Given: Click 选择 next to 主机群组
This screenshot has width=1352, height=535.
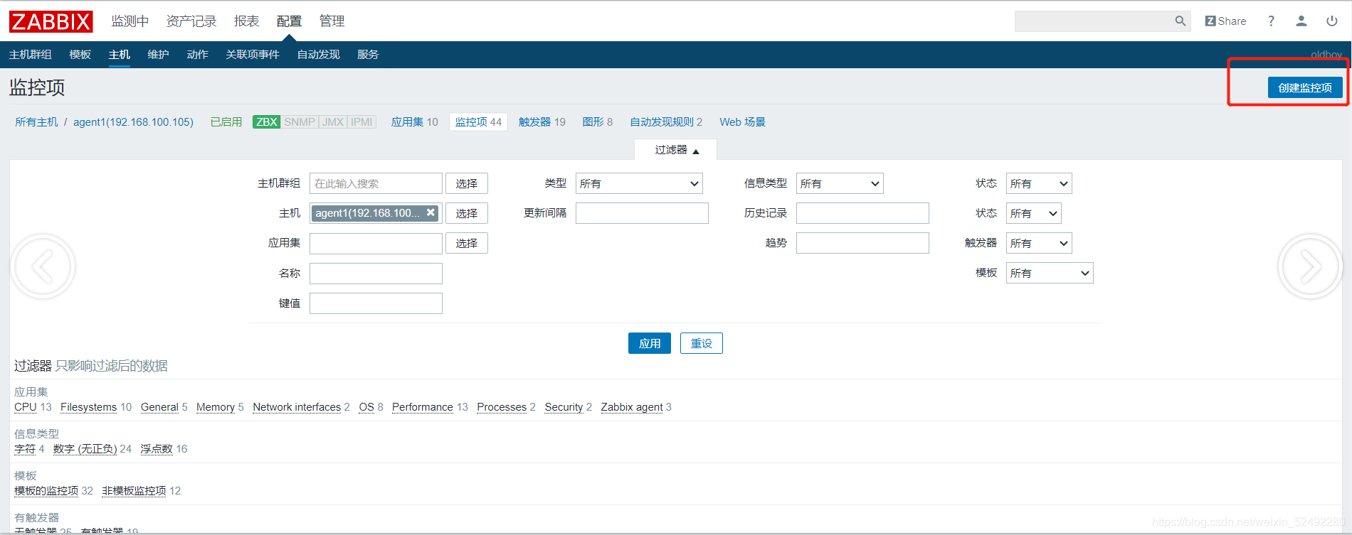Looking at the screenshot, I should coord(467,183).
